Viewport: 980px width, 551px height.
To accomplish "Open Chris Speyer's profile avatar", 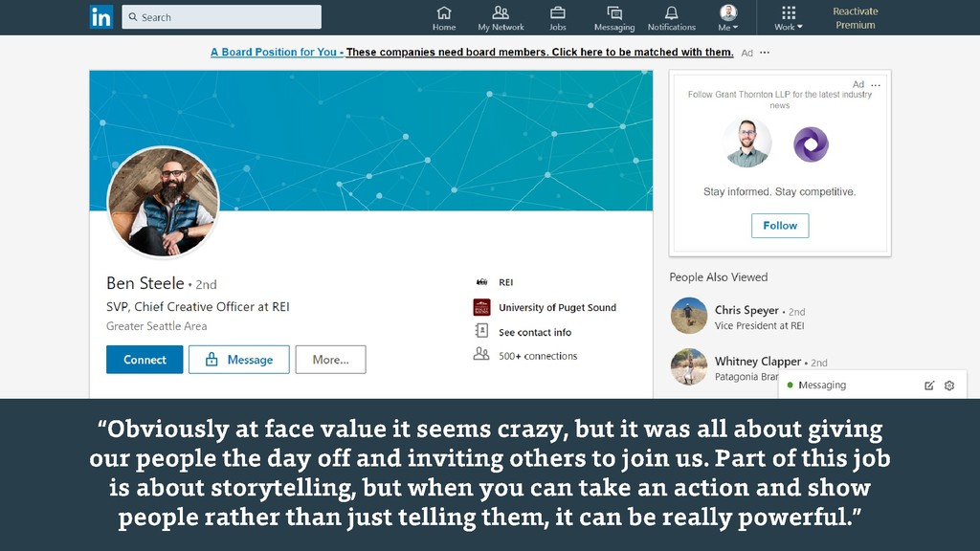I will [689, 316].
